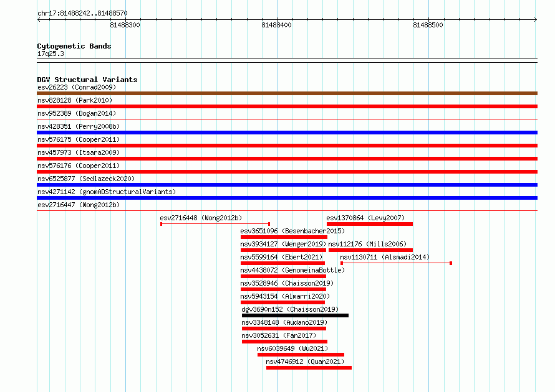Open variant nsv6039649 (Wu2021) label

coord(292,348)
